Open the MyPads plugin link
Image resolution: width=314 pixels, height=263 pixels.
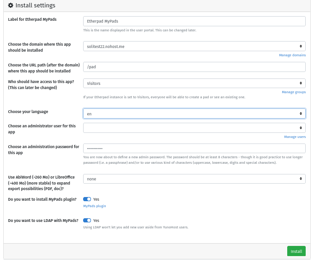(x=95, y=206)
